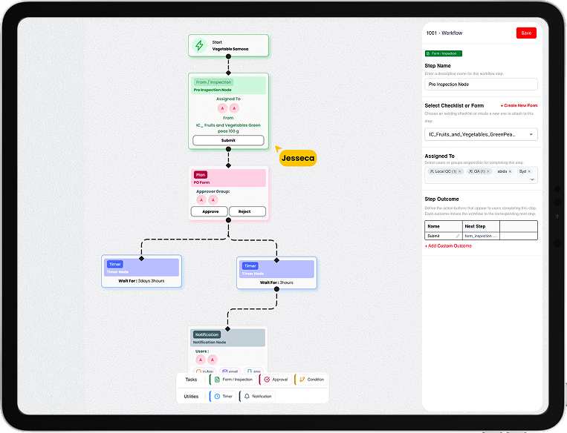Add a Form / Inspection task node

click(x=232, y=379)
